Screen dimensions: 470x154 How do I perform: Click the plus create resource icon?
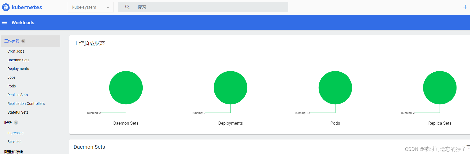465,7
